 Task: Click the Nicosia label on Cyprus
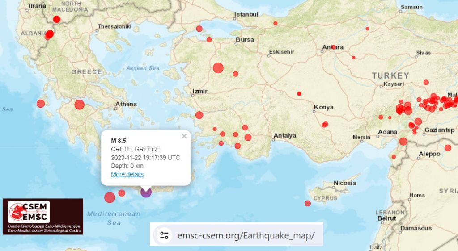(x=345, y=183)
